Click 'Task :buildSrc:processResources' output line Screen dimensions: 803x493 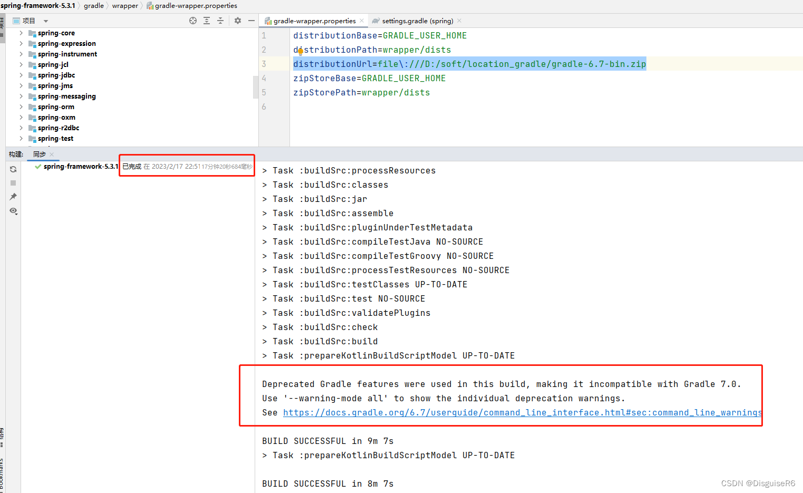tap(349, 170)
